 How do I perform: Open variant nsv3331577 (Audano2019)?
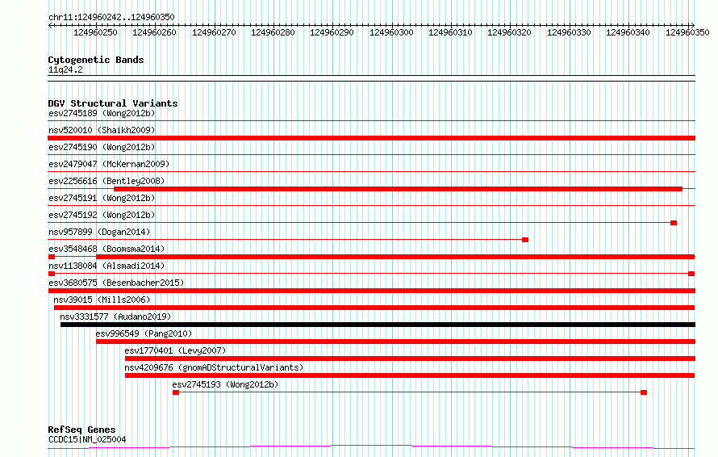(115, 317)
